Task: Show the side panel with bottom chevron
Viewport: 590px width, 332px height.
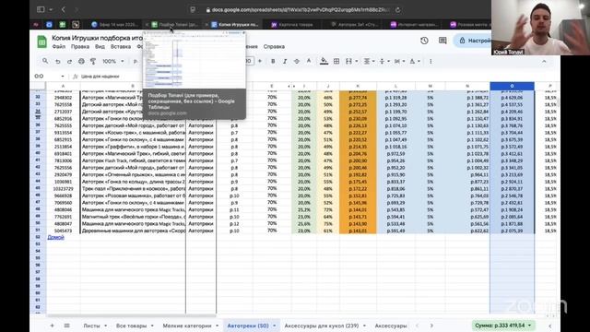Action: tap(549, 326)
